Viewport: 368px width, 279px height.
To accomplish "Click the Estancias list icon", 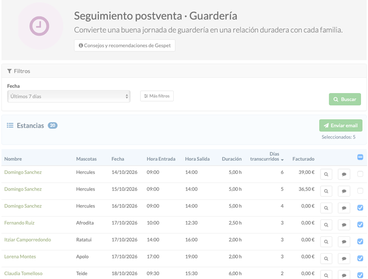I will (10, 125).
